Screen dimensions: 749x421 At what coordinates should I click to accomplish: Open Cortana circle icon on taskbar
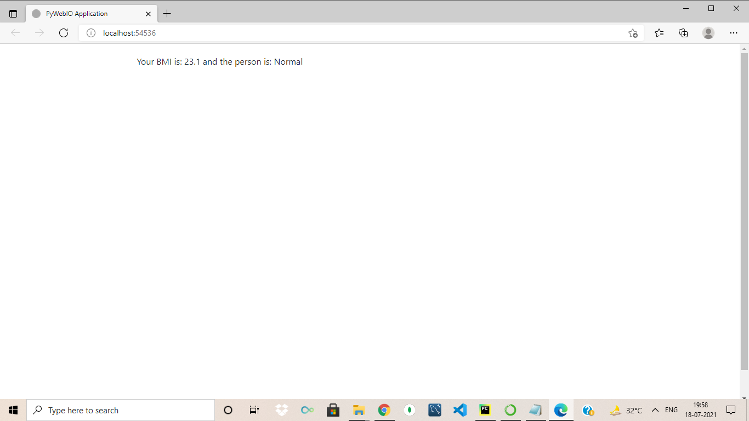(228, 410)
